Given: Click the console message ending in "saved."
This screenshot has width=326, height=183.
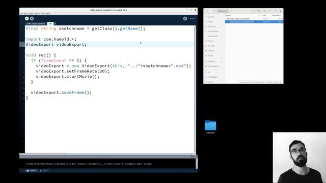Looking at the screenshot, I should 89,164.
